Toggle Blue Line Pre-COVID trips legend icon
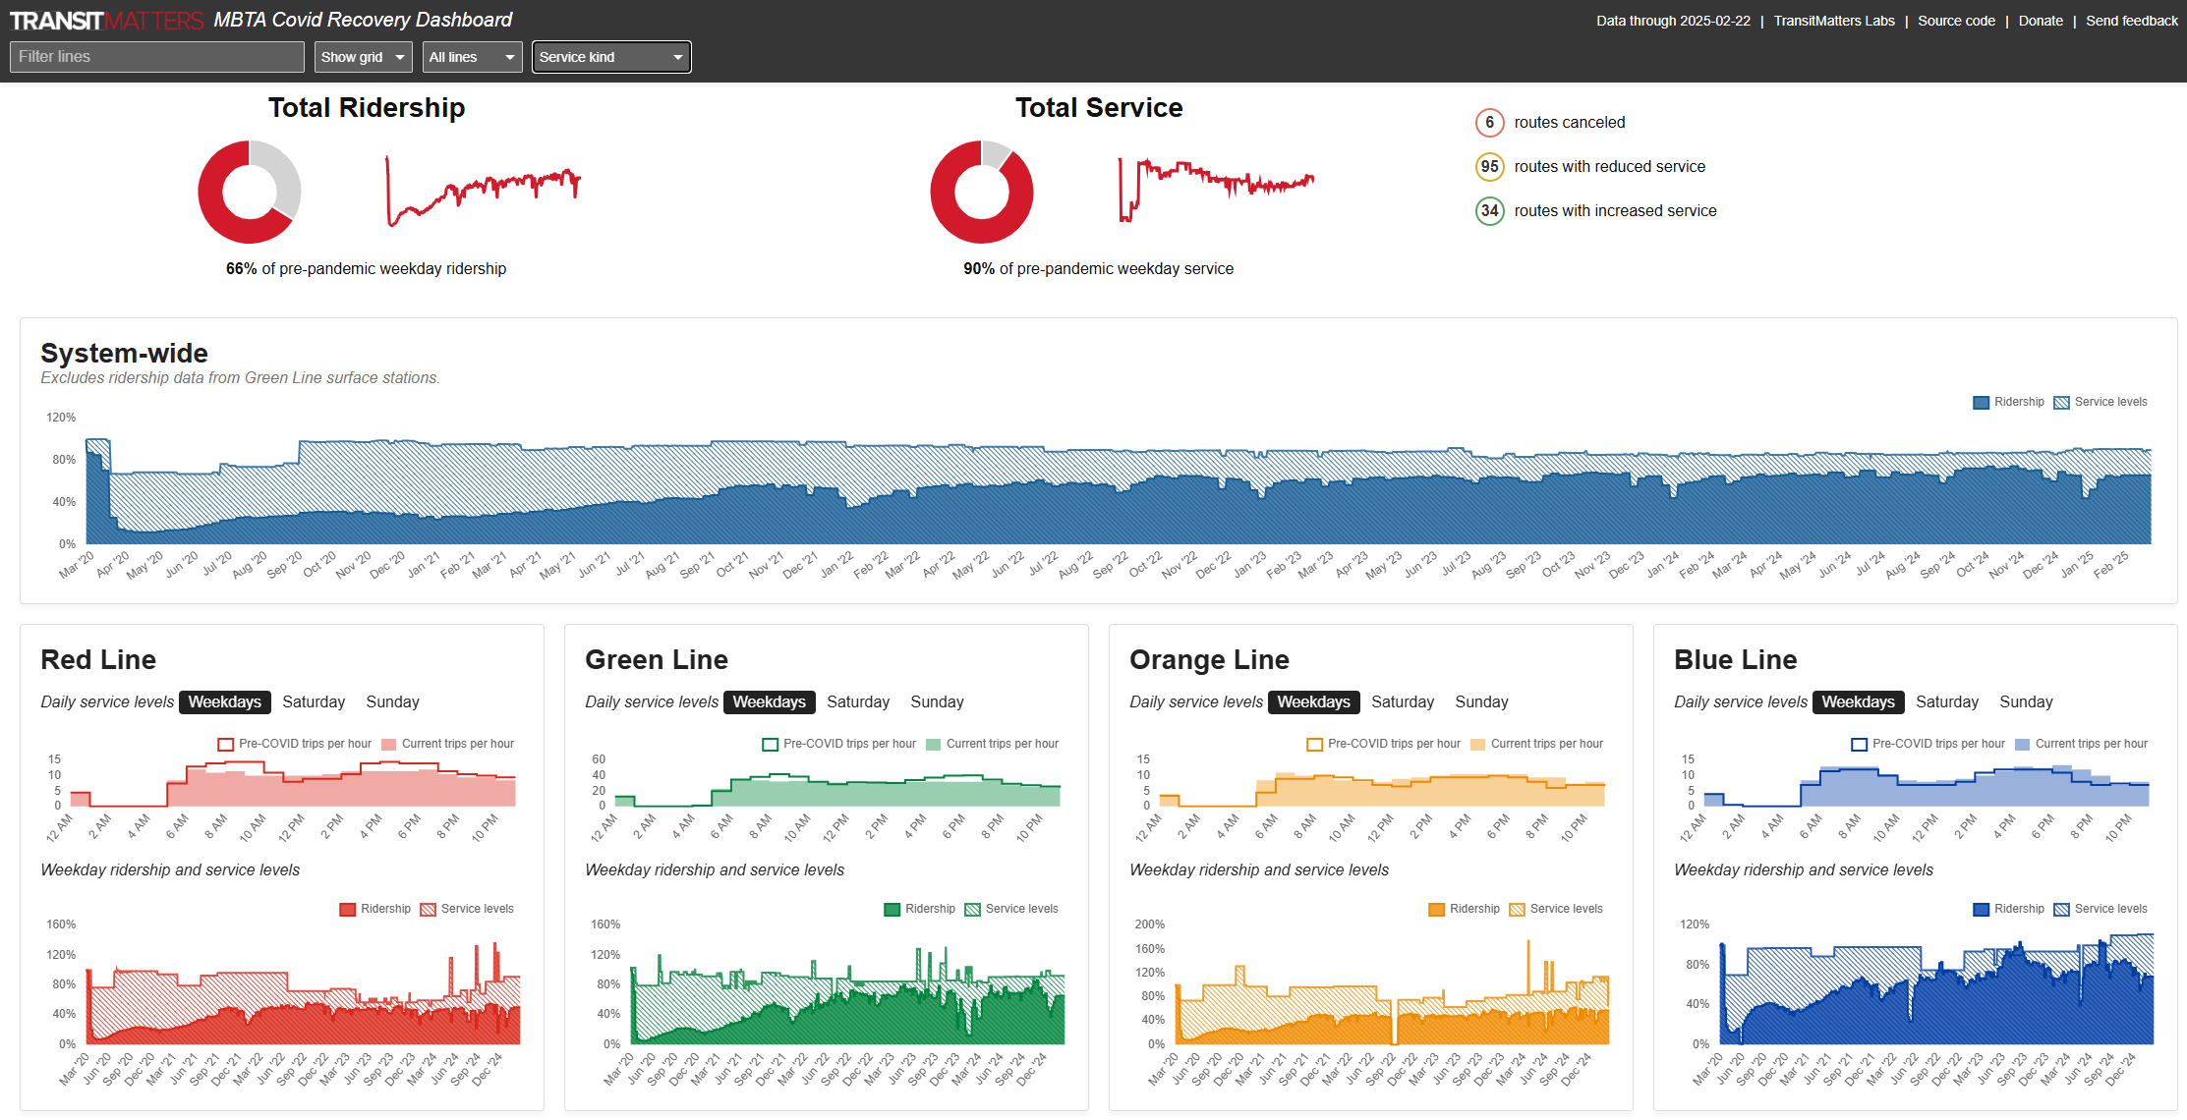This screenshot has width=2187, height=1120. (x=1859, y=745)
